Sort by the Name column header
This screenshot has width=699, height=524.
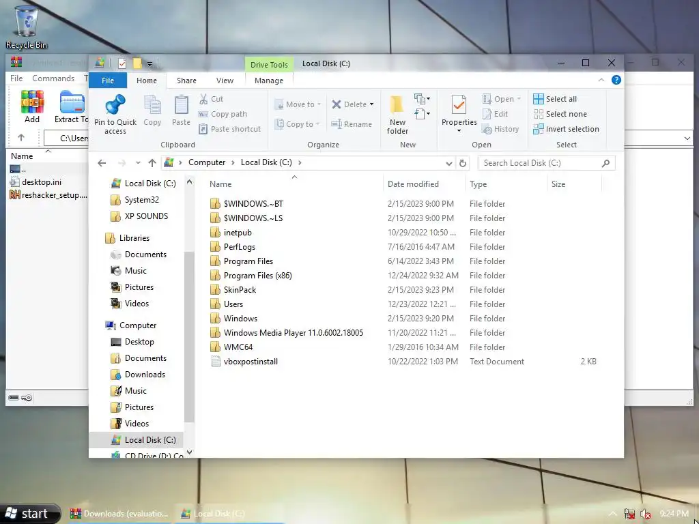click(220, 184)
